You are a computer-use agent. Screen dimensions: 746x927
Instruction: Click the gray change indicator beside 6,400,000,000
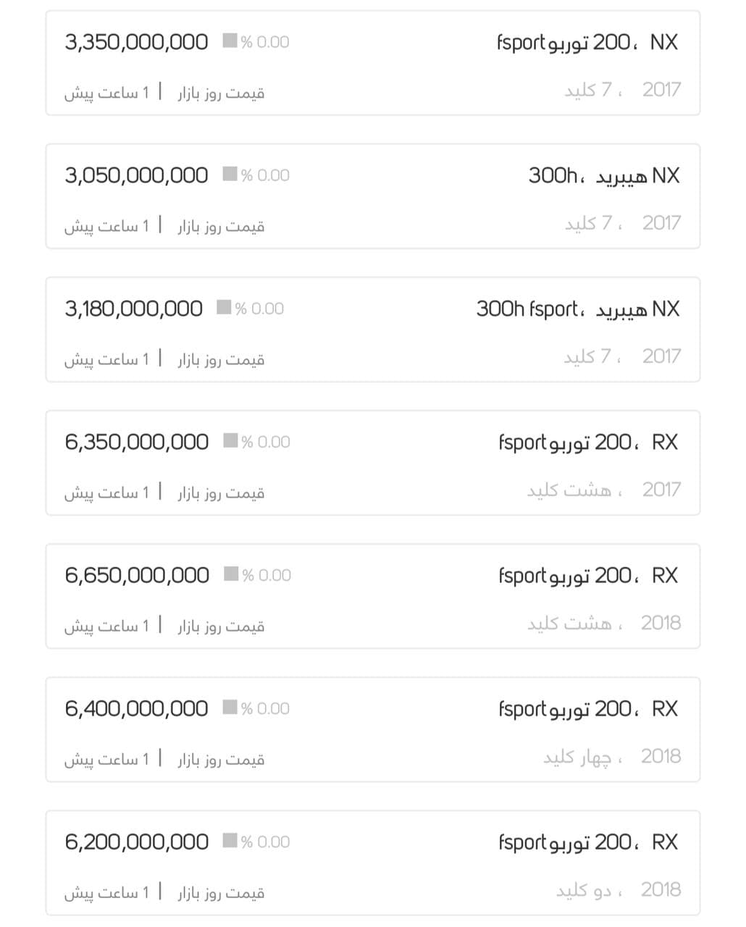pyautogui.click(x=230, y=708)
